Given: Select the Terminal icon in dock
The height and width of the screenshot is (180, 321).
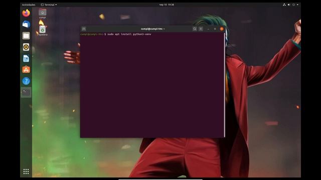Looking at the screenshot, I should click(x=26, y=92).
